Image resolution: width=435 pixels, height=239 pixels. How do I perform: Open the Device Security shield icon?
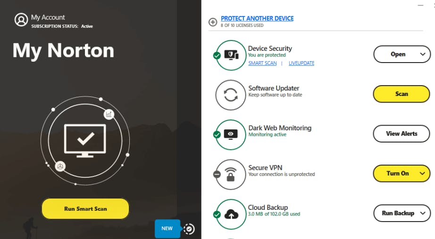coord(231,55)
